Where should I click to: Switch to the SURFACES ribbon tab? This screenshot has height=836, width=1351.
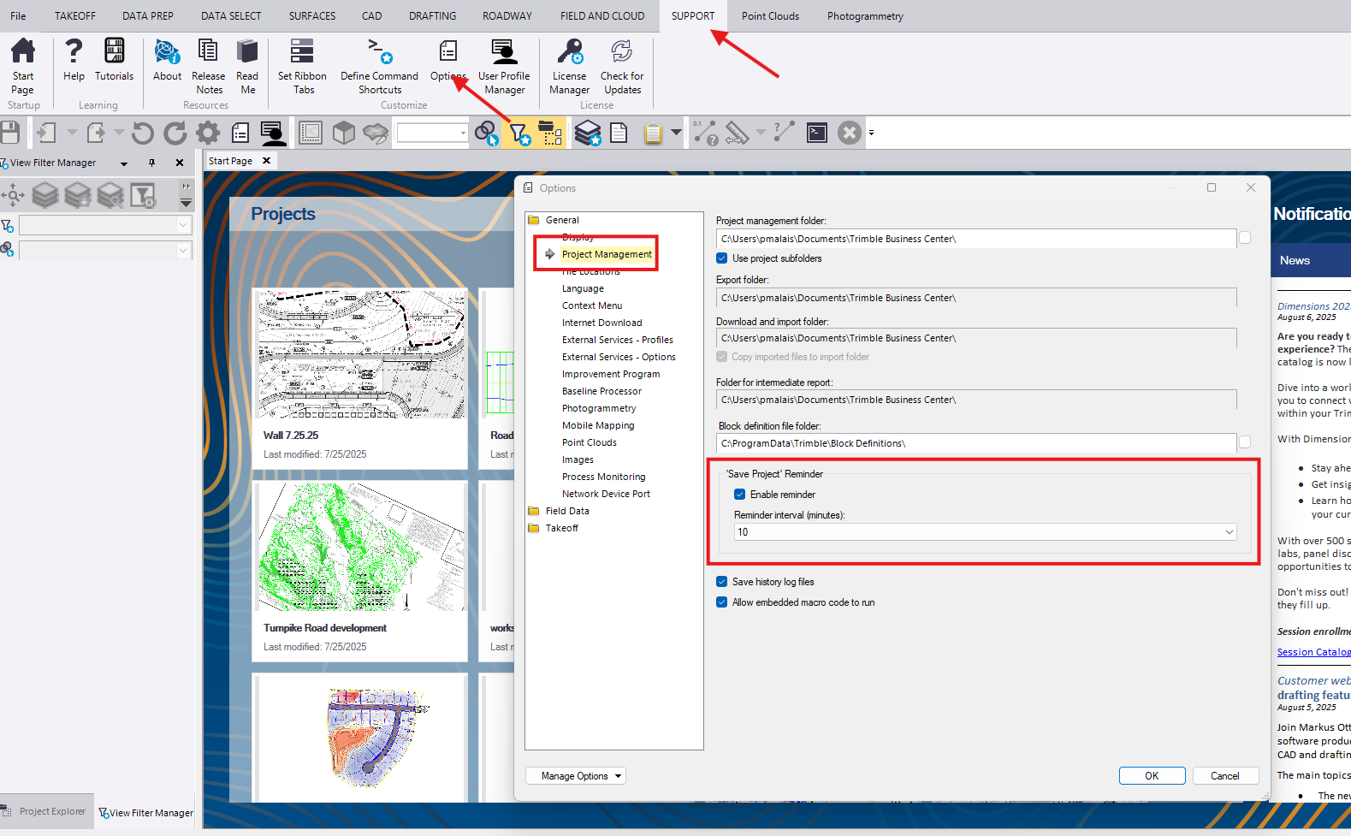point(312,16)
